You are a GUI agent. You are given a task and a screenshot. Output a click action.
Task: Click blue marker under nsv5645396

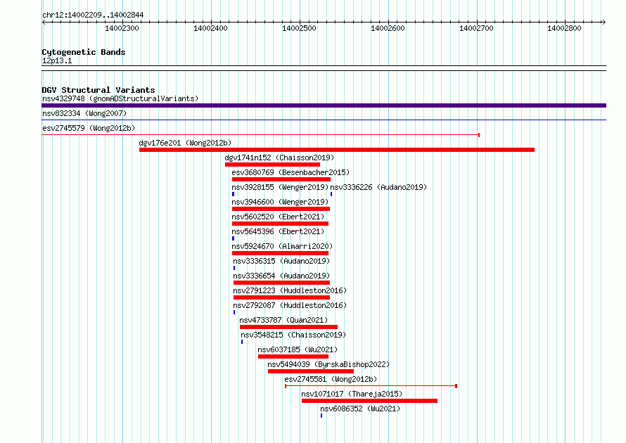tap(233, 238)
